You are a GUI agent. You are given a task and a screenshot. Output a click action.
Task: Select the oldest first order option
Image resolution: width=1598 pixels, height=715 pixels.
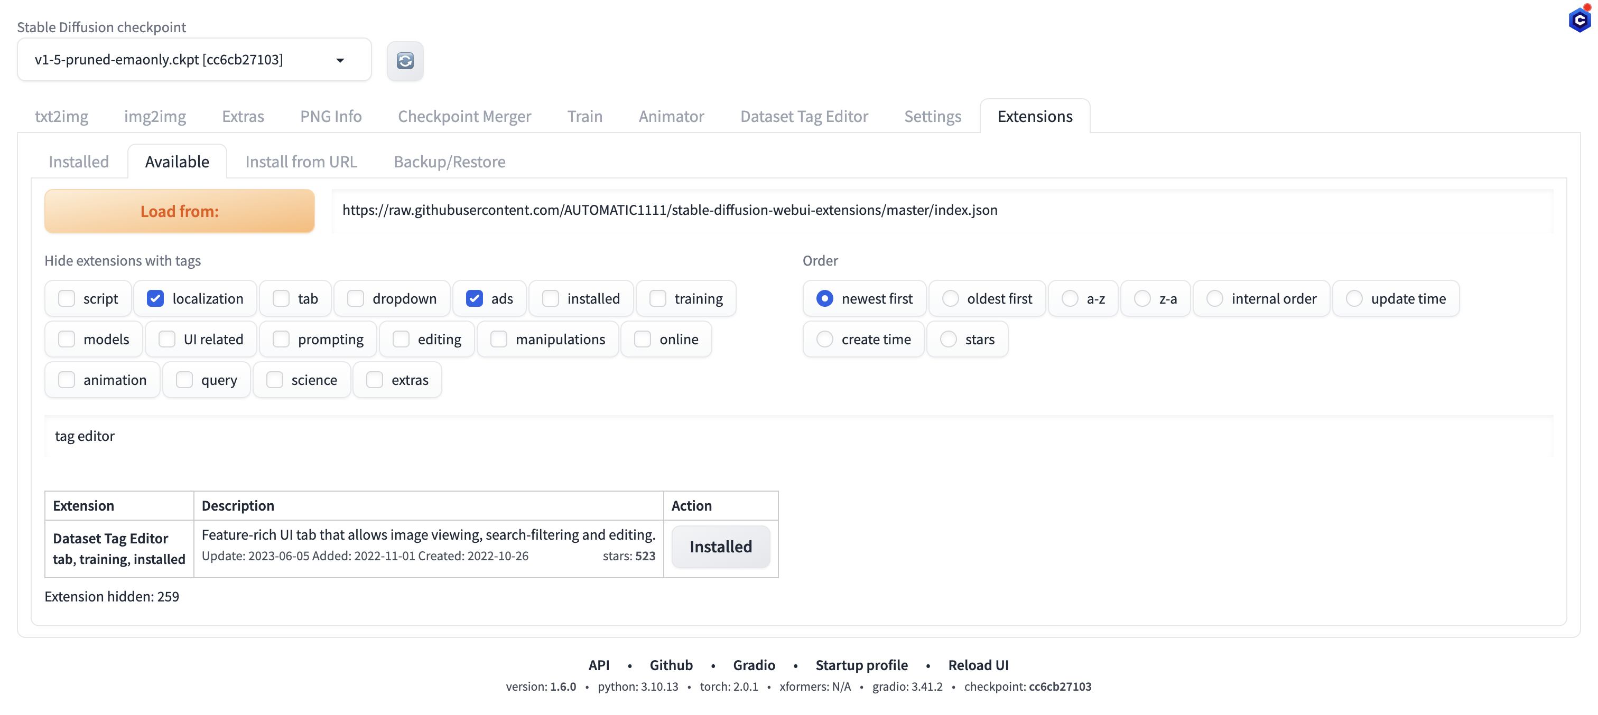click(x=950, y=298)
